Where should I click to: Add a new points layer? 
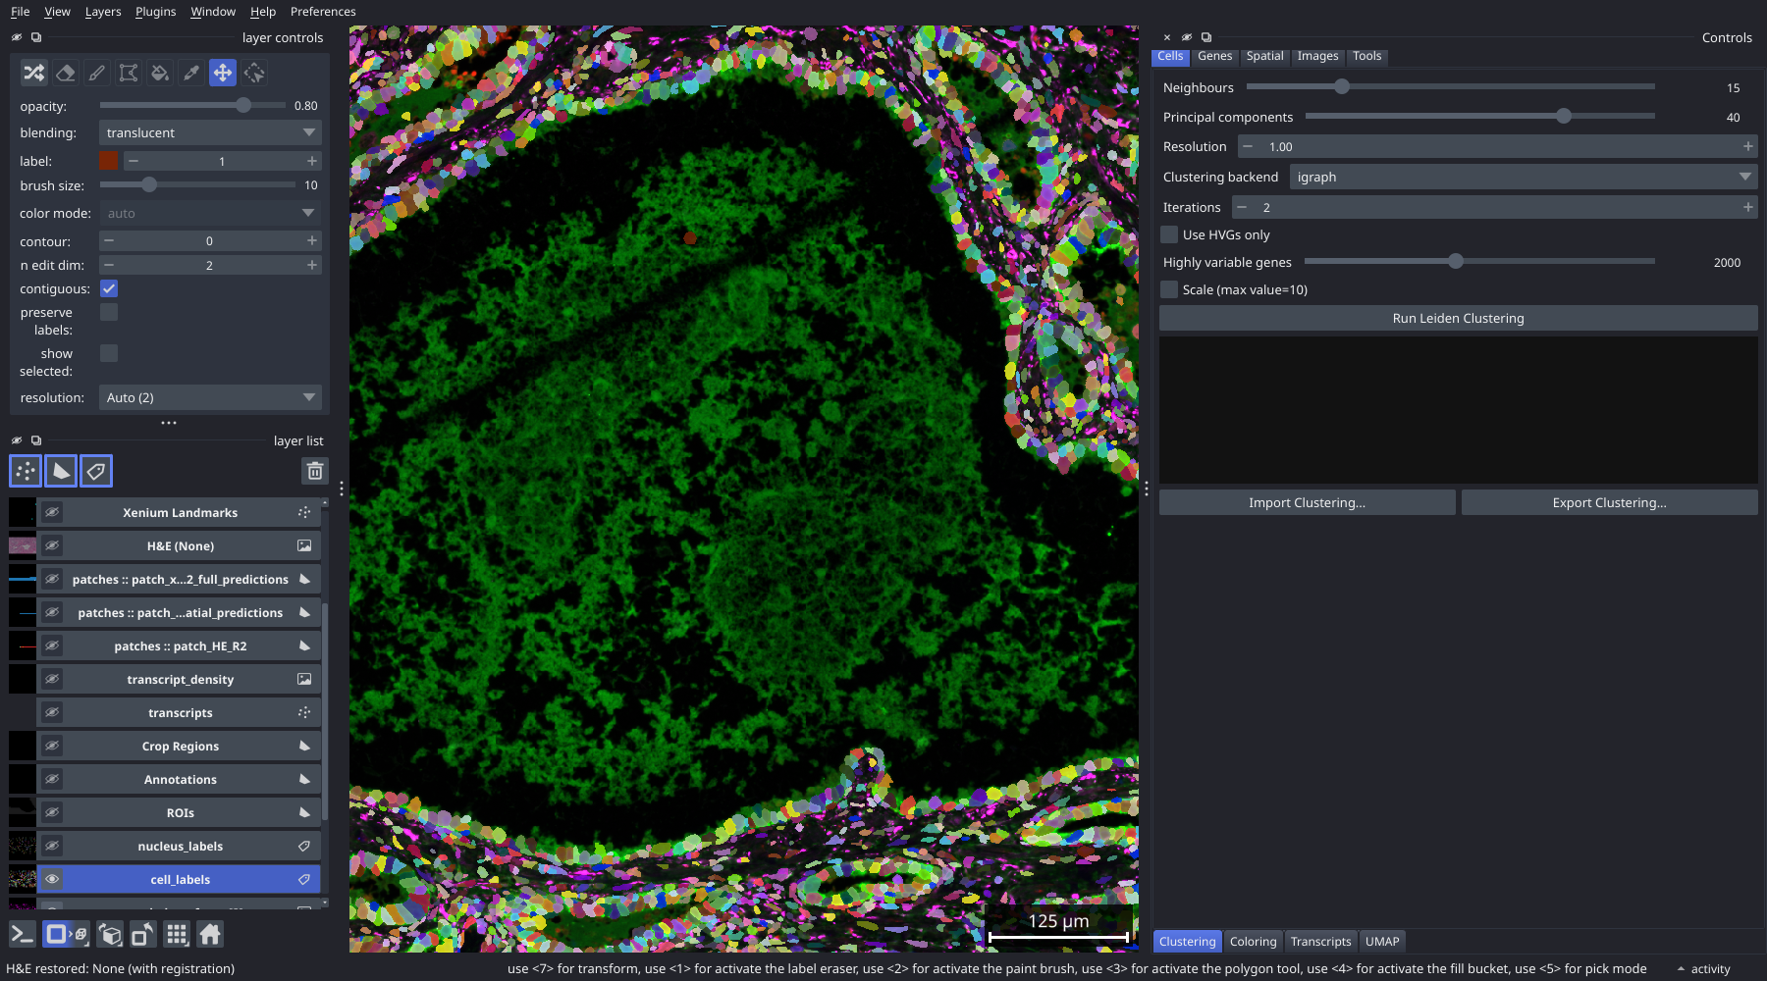pyautogui.click(x=26, y=471)
